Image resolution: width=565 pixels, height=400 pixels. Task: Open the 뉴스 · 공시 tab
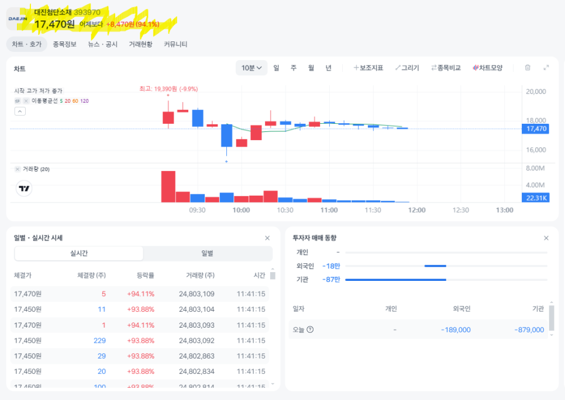tap(103, 44)
